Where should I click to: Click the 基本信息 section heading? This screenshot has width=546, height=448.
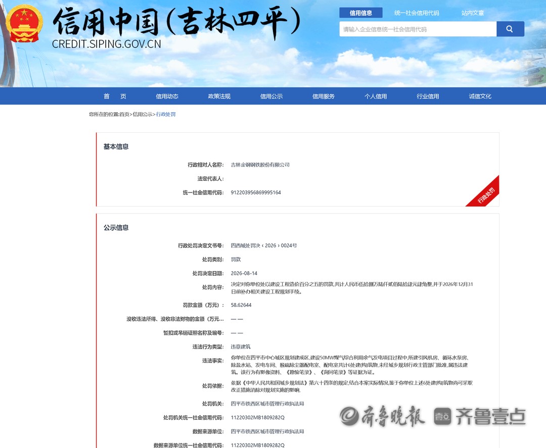point(116,147)
